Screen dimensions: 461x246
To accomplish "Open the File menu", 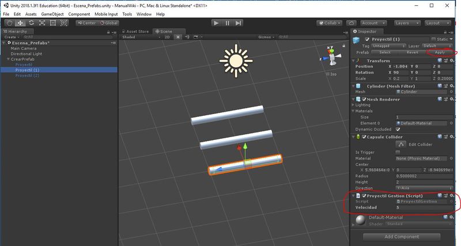I will coord(6,14).
